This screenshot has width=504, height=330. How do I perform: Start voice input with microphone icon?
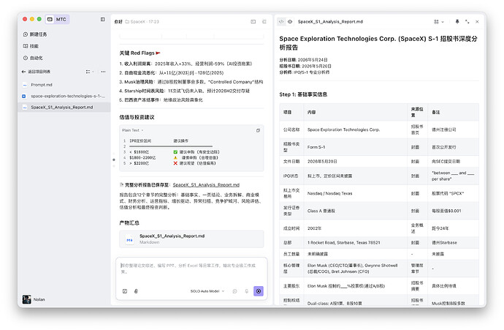tap(247, 291)
